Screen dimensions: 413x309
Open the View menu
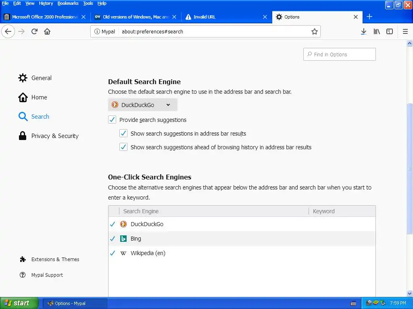coord(30,3)
